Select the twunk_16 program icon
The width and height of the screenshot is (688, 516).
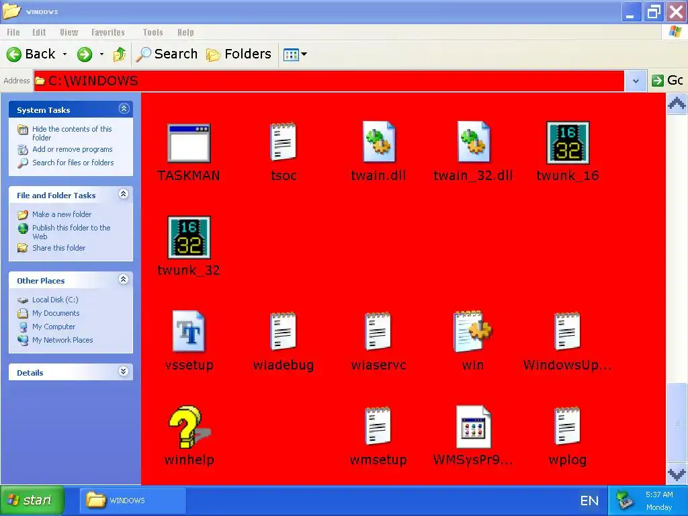[x=568, y=142]
